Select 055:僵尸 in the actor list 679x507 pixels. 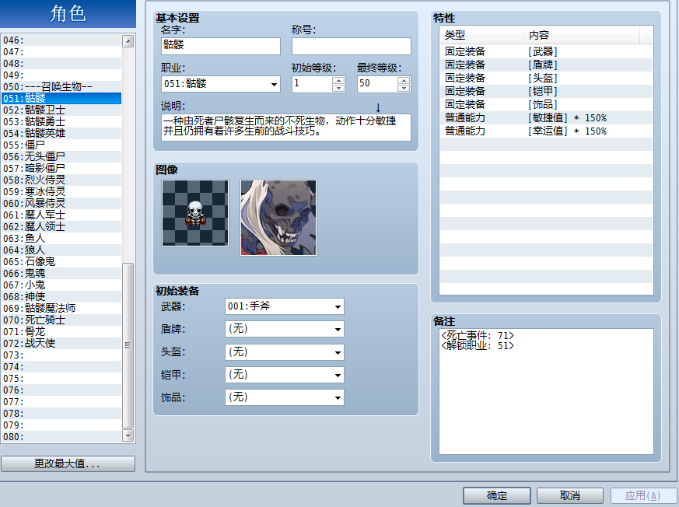[x=61, y=145]
